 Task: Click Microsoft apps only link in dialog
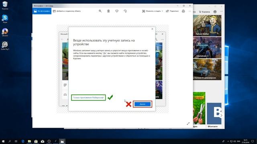click(88, 98)
